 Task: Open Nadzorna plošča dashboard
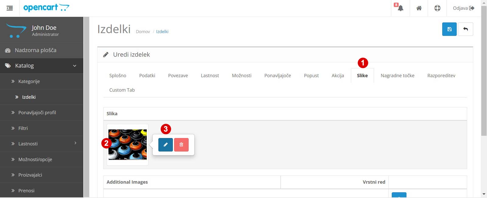36,50
